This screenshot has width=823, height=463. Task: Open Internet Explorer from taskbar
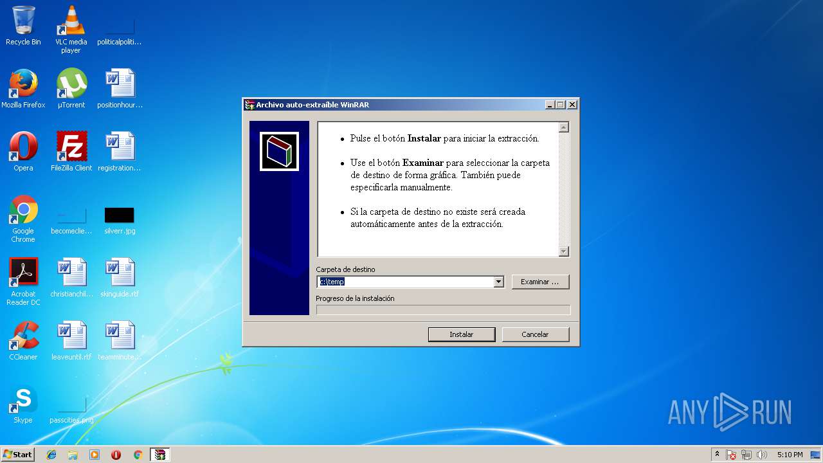[x=51, y=455]
